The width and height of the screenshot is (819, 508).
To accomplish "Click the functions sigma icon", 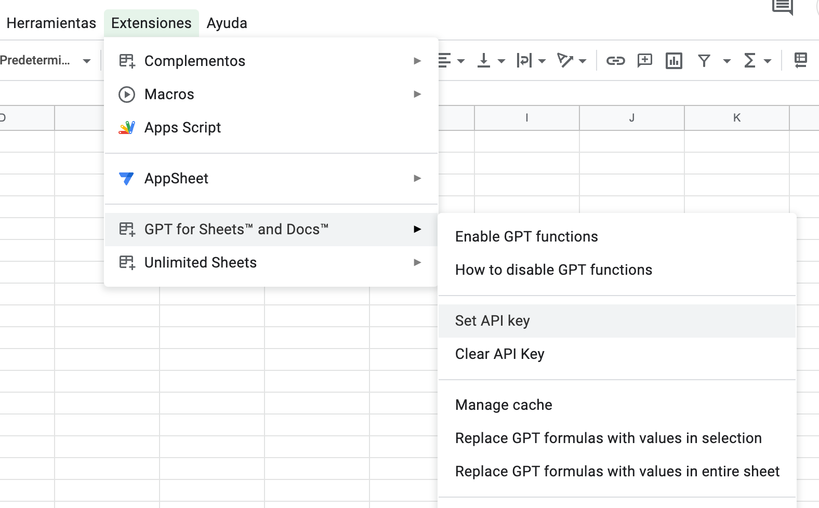I will pyautogui.click(x=749, y=61).
